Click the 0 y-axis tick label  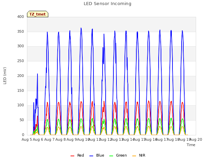tap(23, 135)
